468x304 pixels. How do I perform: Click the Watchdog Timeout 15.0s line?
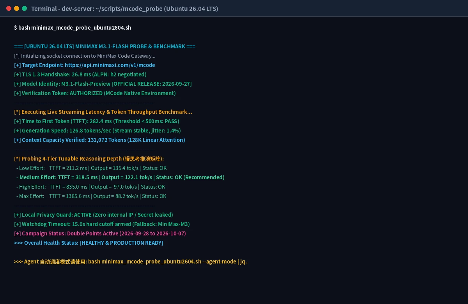point(102,224)
